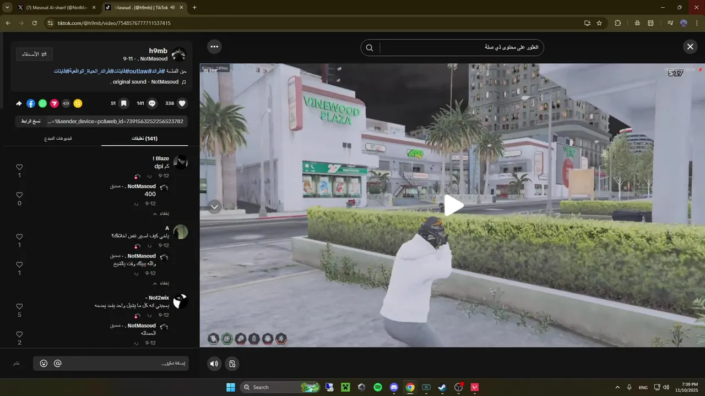Reply to the Not2wix comment
This screenshot has height=396, width=705.
tap(149, 316)
